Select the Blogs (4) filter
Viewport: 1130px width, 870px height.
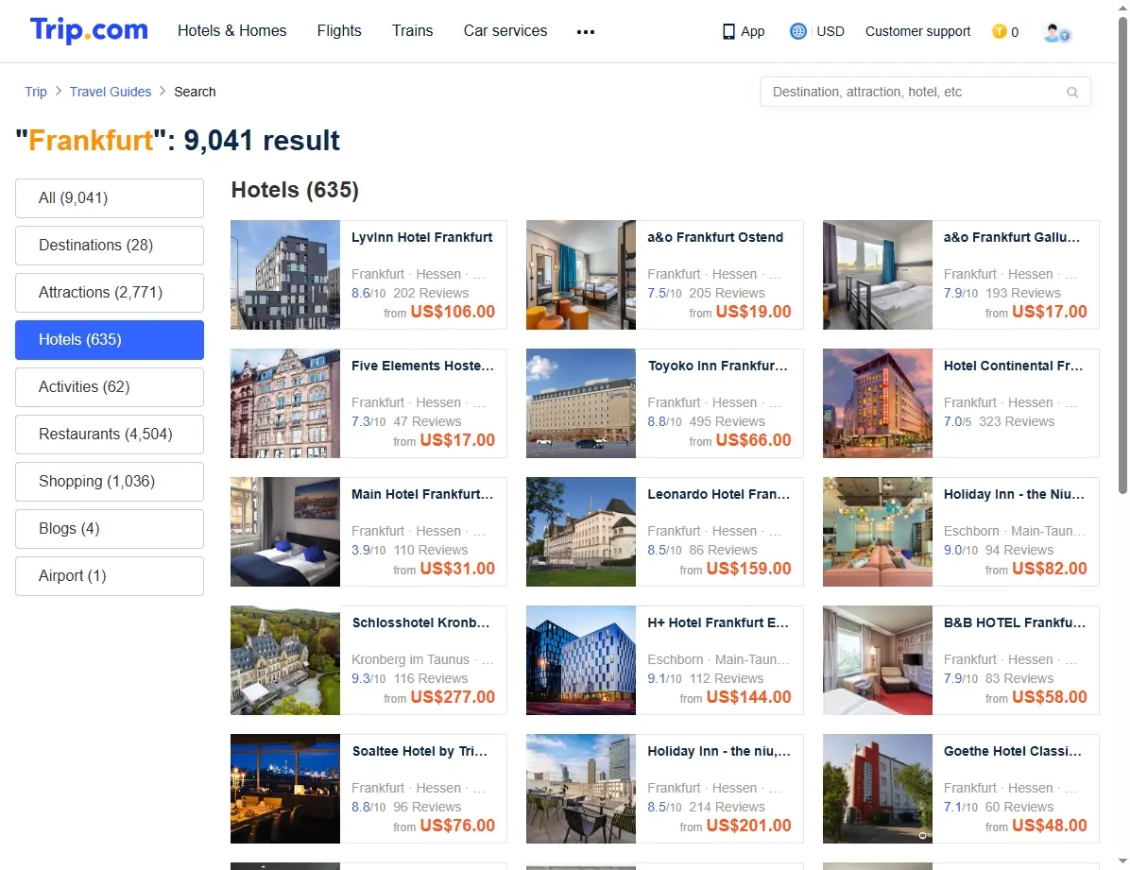point(110,528)
